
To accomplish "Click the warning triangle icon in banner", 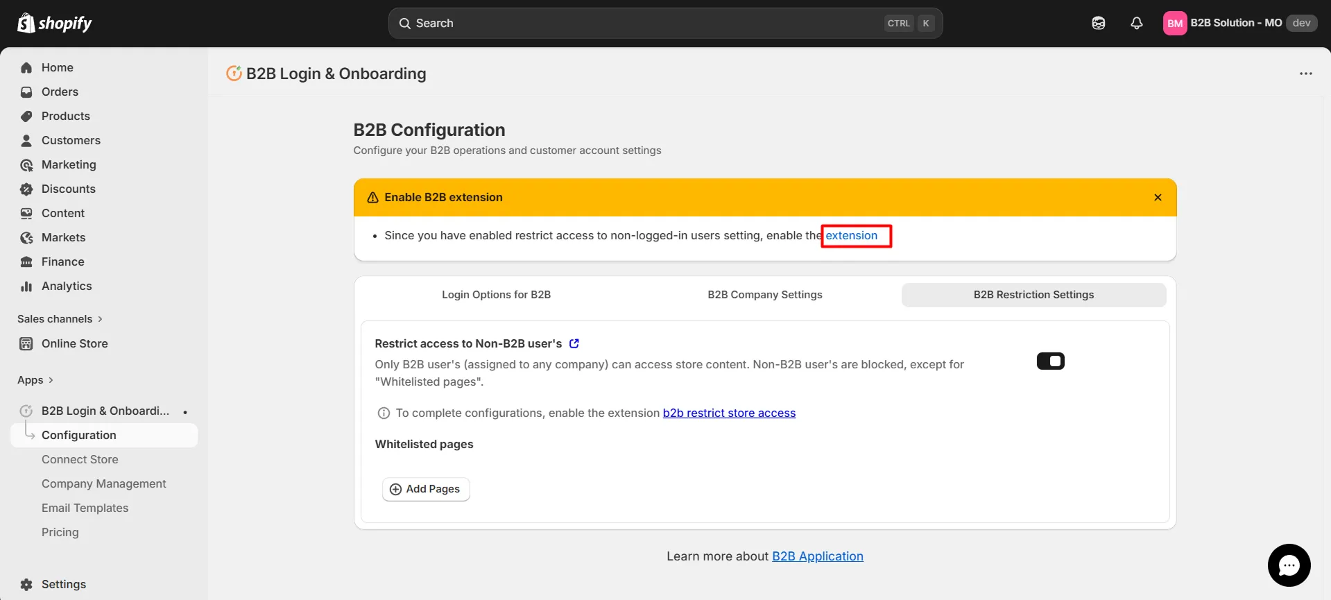I will point(372,197).
